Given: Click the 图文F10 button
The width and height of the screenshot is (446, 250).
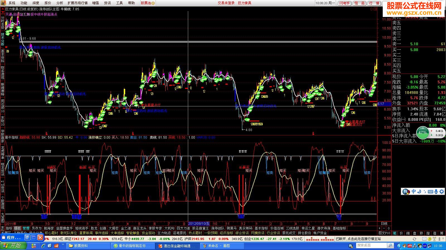Looking at the screenshot, I should tap(384, 233).
